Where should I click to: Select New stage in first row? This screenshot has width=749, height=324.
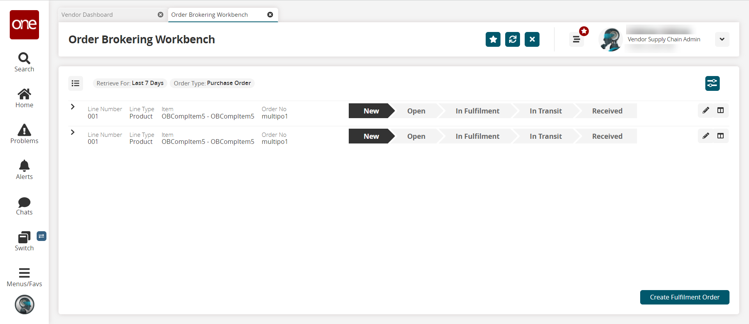371,111
